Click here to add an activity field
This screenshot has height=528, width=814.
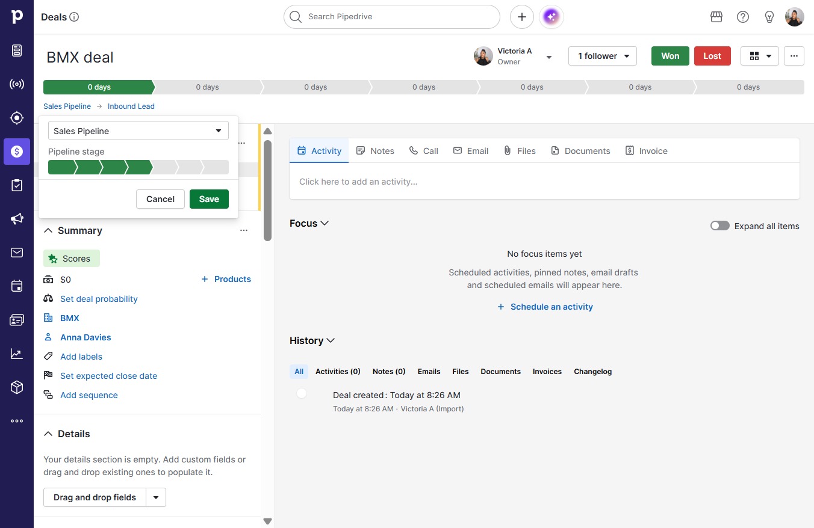[x=544, y=182]
